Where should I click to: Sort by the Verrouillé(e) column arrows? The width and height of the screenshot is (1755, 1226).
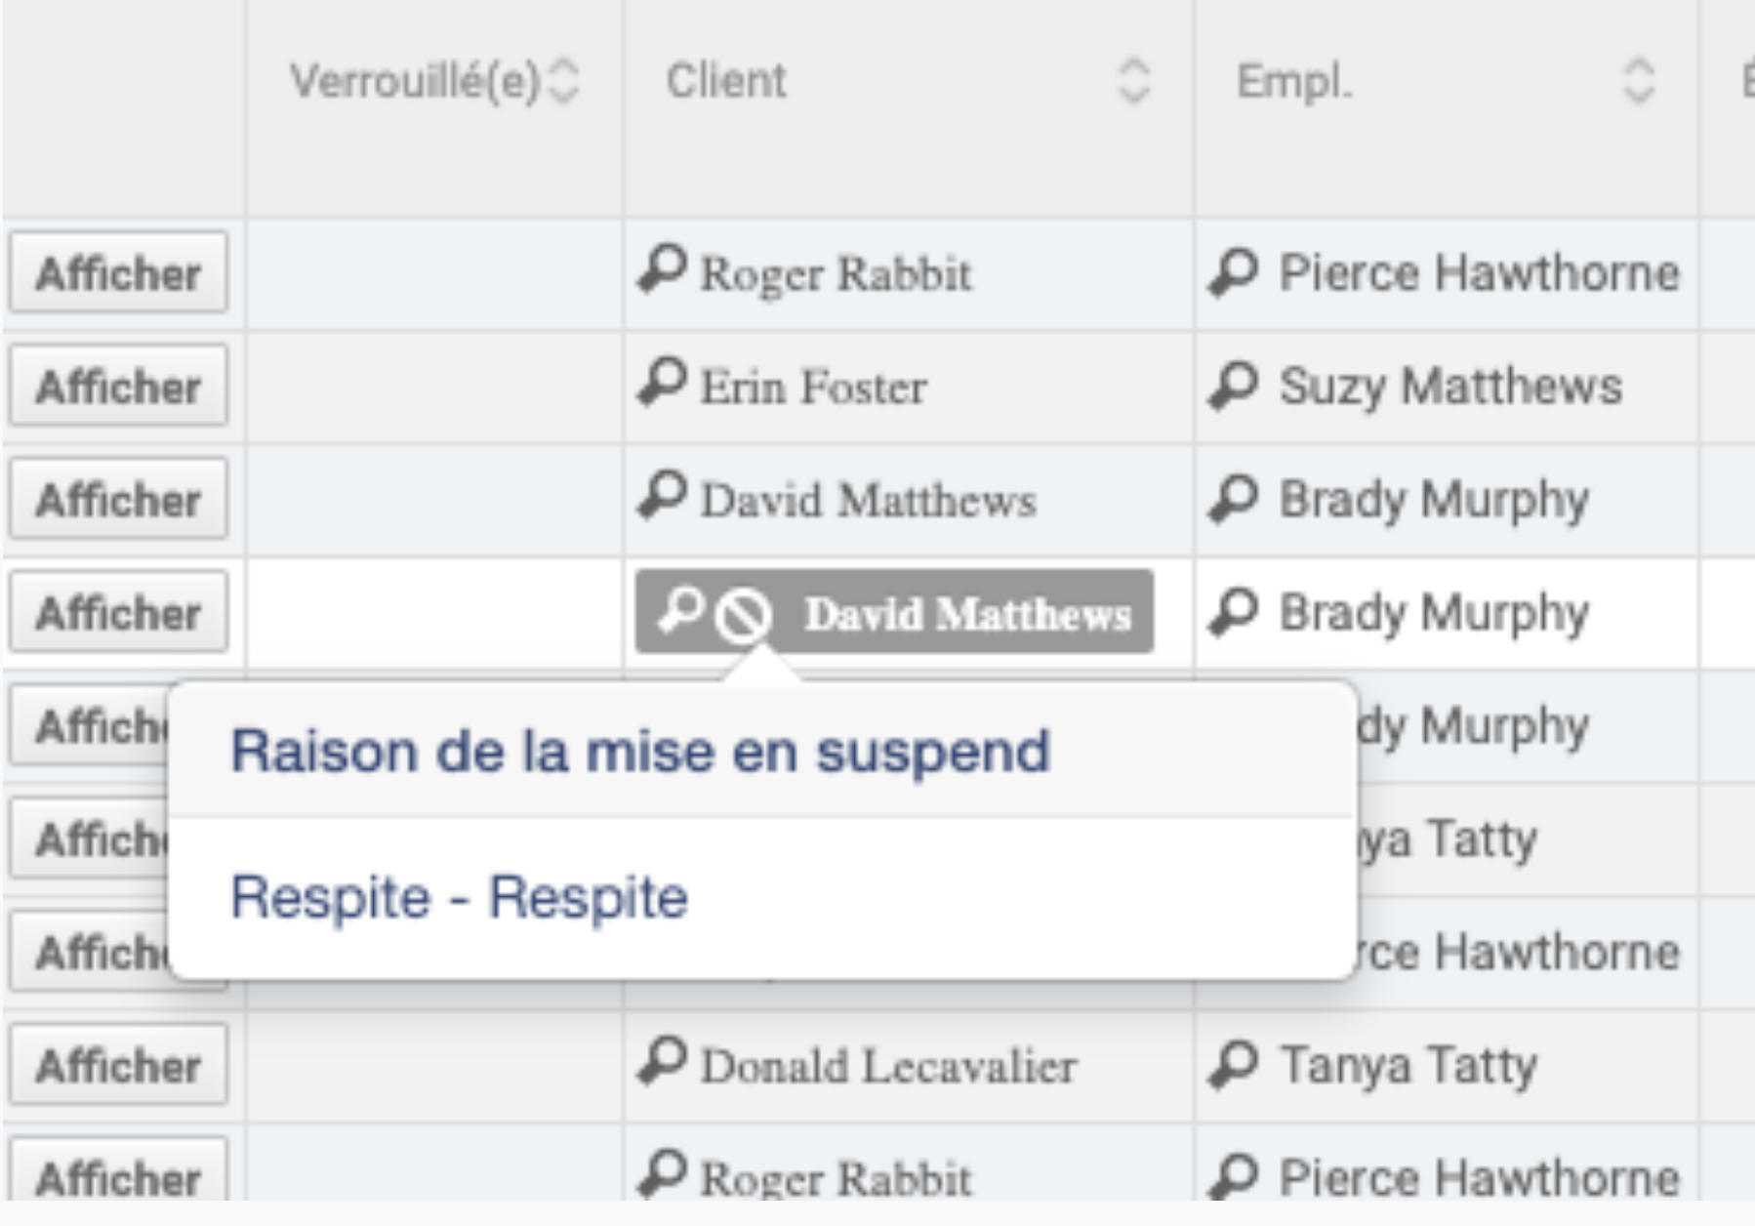pos(564,80)
